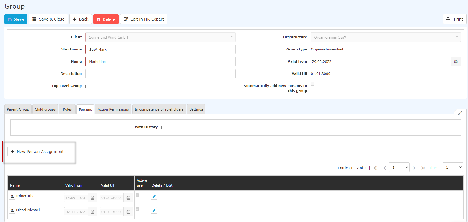Open In competence of roleholders tab
Image resolution: width=468 pixels, height=222 pixels.
click(159, 109)
